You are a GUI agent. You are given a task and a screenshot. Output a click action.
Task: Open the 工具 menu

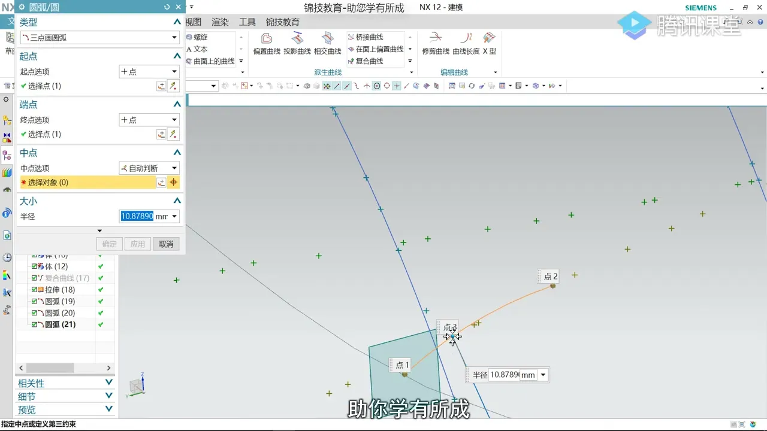[x=247, y=22]
